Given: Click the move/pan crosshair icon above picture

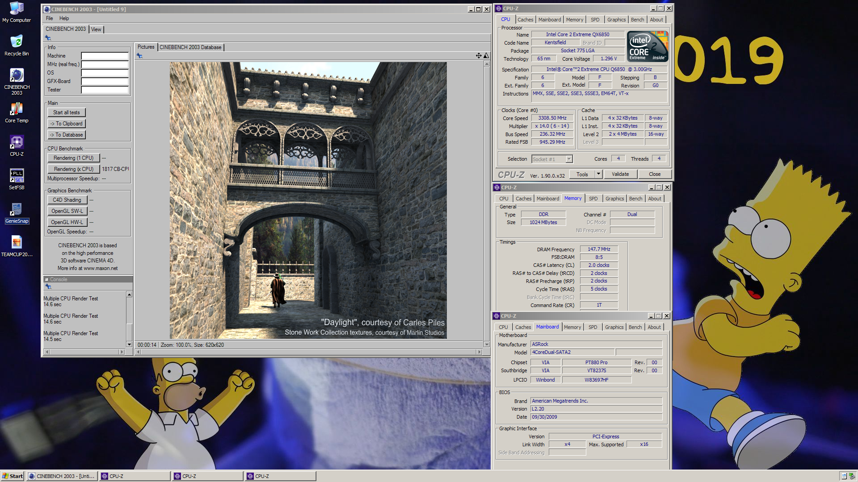Looking at the screenshot, I should pos(479,56).
